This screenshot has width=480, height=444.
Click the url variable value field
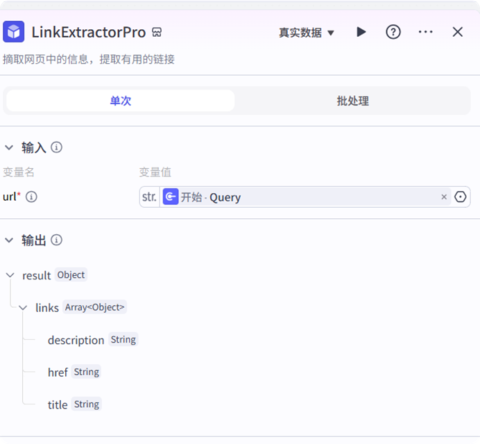pos(333,197)
